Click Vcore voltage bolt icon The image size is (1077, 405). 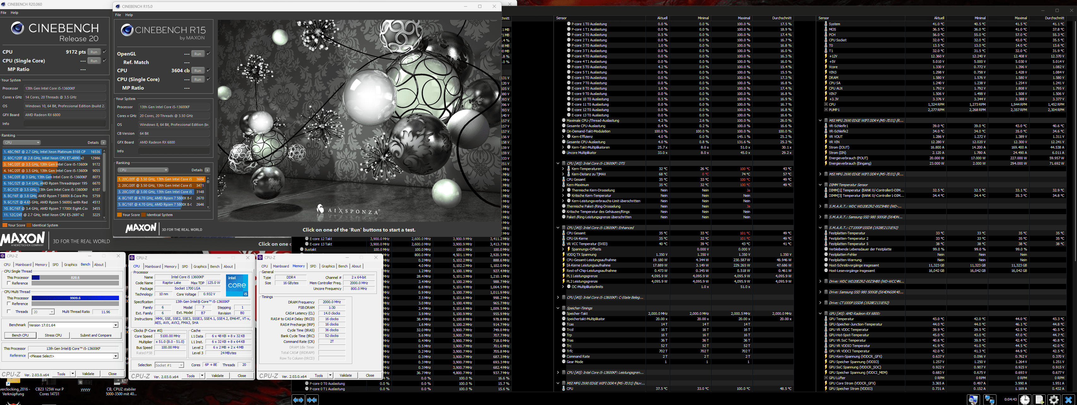pos(826,67)
